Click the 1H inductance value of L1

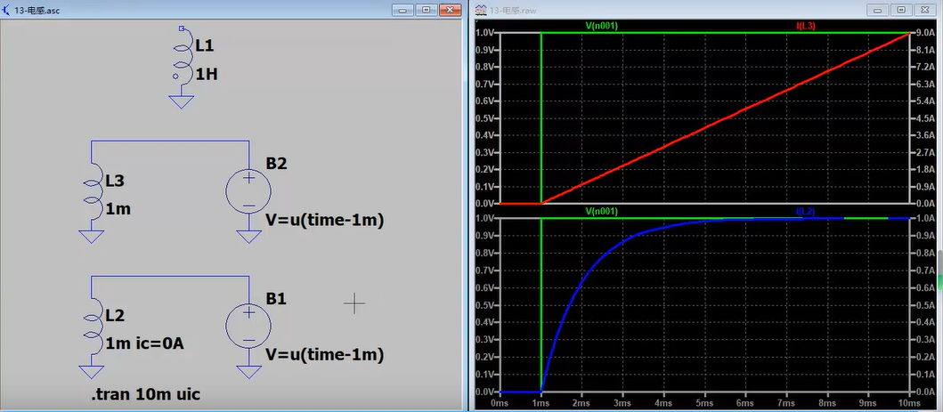click(207, 75)
